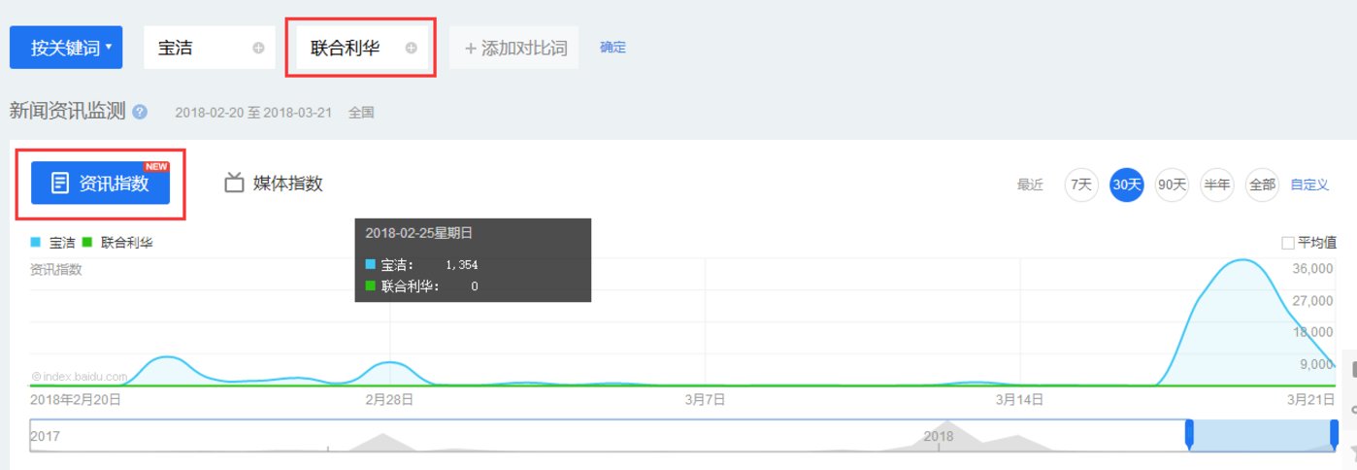Click the left handle of timeline range slider
This screenshot has width=1357, height=470.
click(x=1189, y=436)
